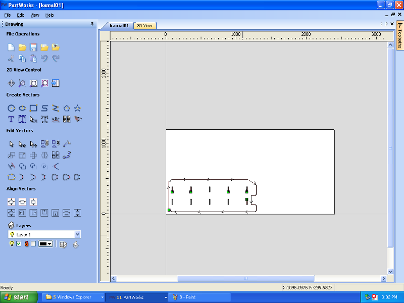404x303 pixels.
Task: Switch to the 3D View tab
Action: (x=144, y=26)
